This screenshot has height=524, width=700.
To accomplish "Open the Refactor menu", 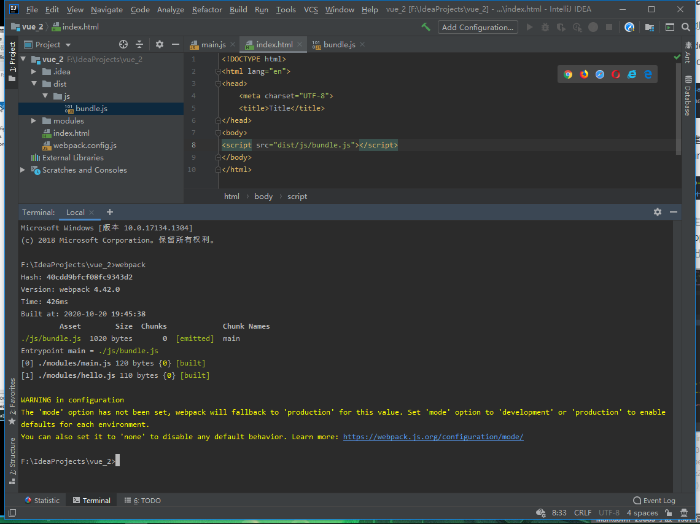I will click(x=207, y=9).
